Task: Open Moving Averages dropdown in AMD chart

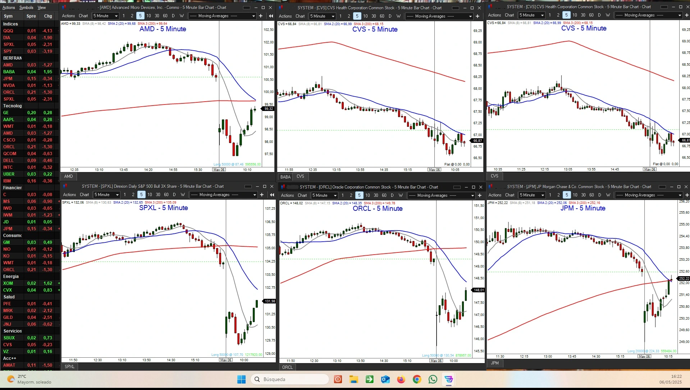Action: click(222, 16)
